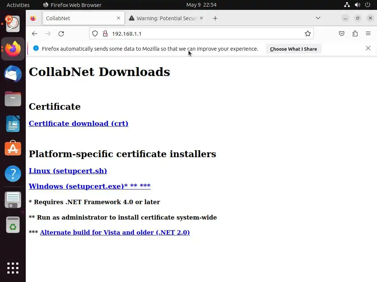Open the Save to Pocket icon
This screenshot has height=282, width=377.
341,33
